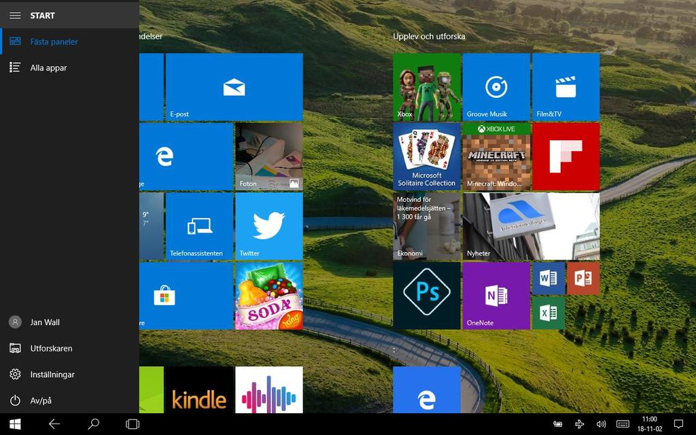
Task: Open the green tile left of Kindle
Action: tap(152, 389)
